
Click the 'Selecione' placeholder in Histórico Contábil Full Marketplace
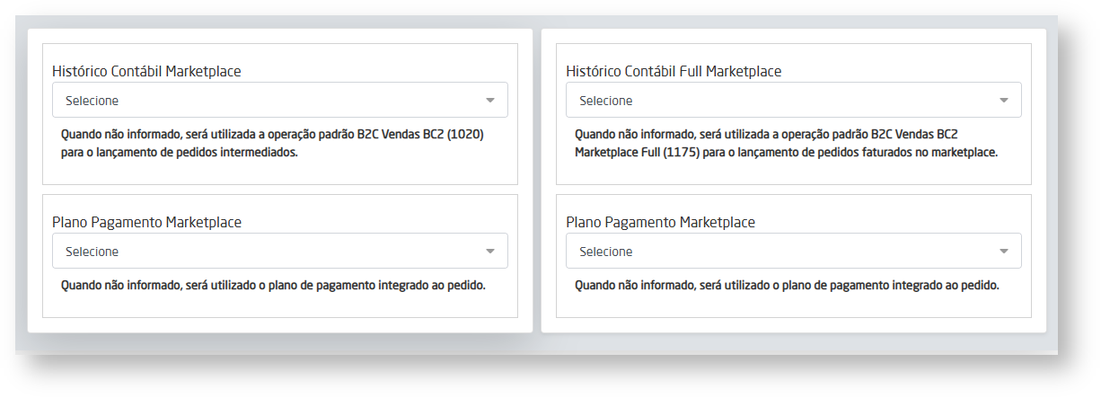pyautogui.click(x=605, y=101)
